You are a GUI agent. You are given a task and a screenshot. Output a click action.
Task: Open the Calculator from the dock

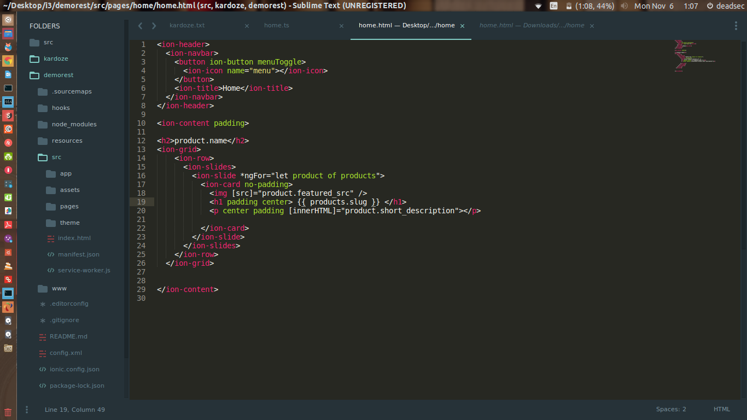pyautogui.click(x=8, y=184)
